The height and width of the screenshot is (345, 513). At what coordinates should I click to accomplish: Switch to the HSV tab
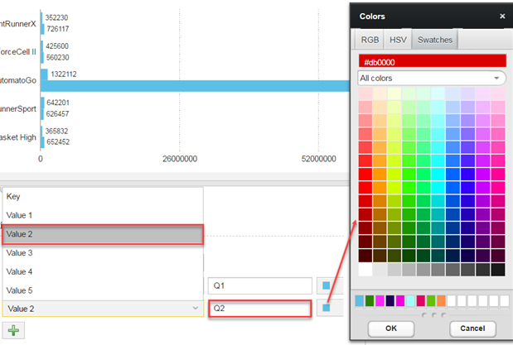click(x=397, y=40)
